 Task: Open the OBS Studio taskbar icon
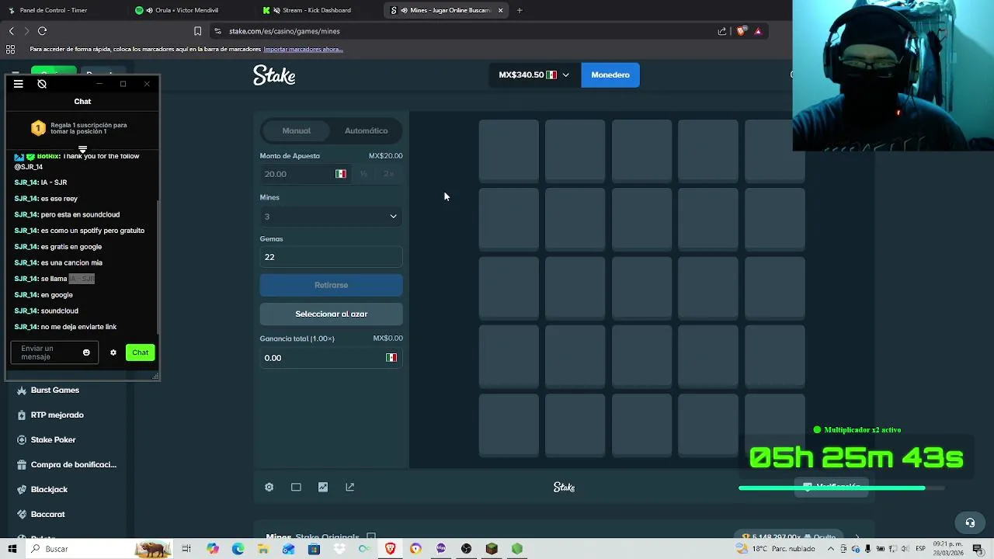click(x=466, y=549)
